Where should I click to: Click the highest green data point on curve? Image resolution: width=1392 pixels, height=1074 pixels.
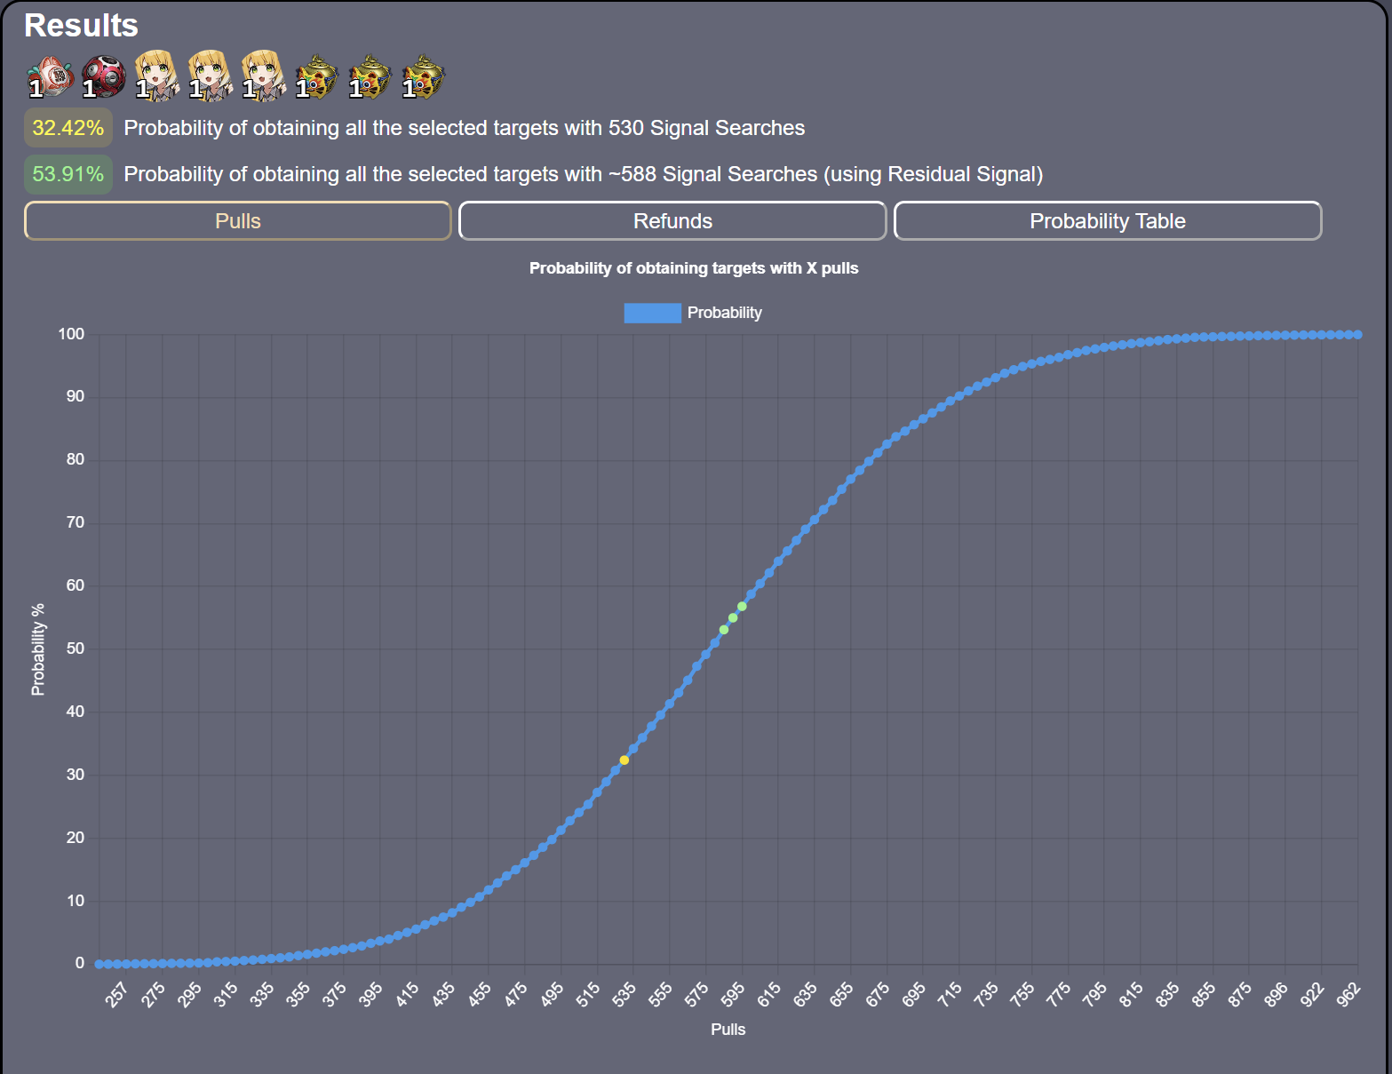pyautogui.click(x=742, y=607)
